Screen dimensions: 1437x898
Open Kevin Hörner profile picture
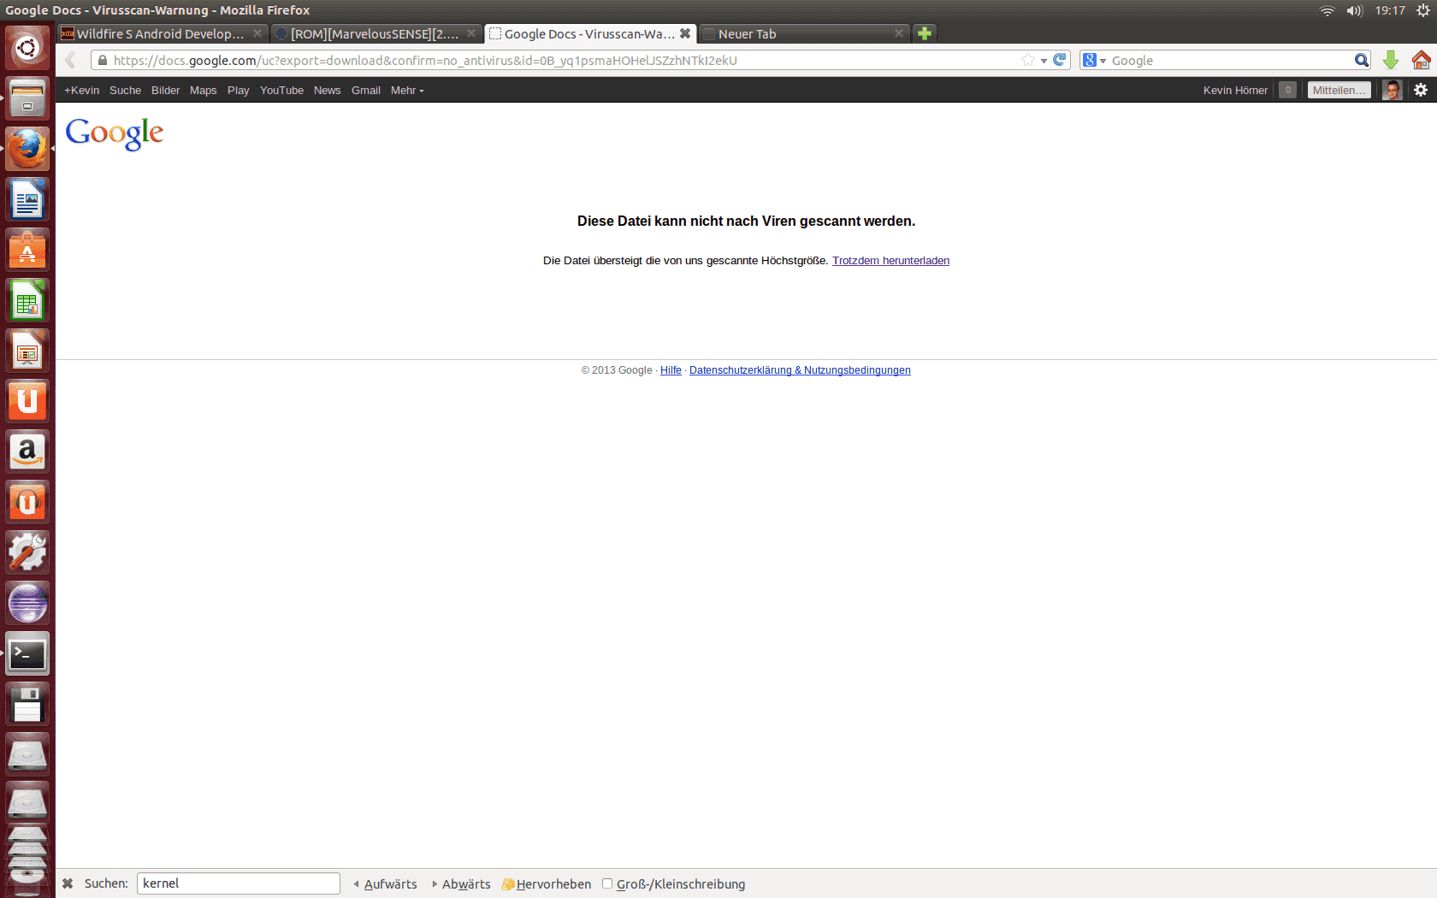coord(1393,90)
